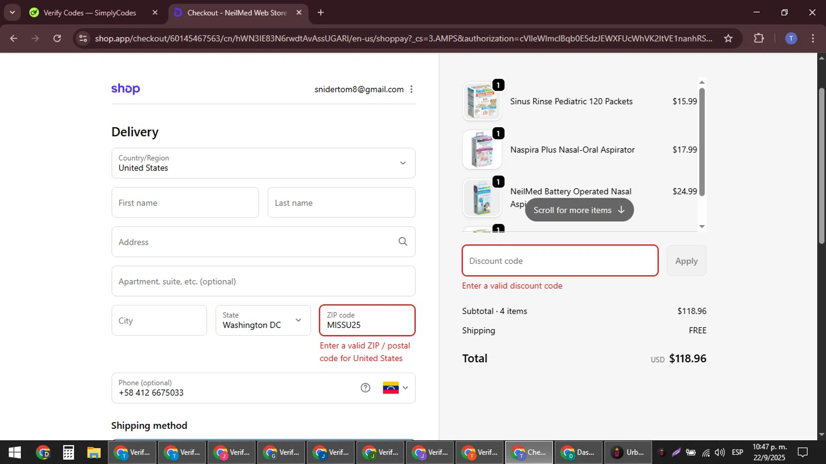Click the Scroll for more items button
826x464 pixels.
click(579, 210)
